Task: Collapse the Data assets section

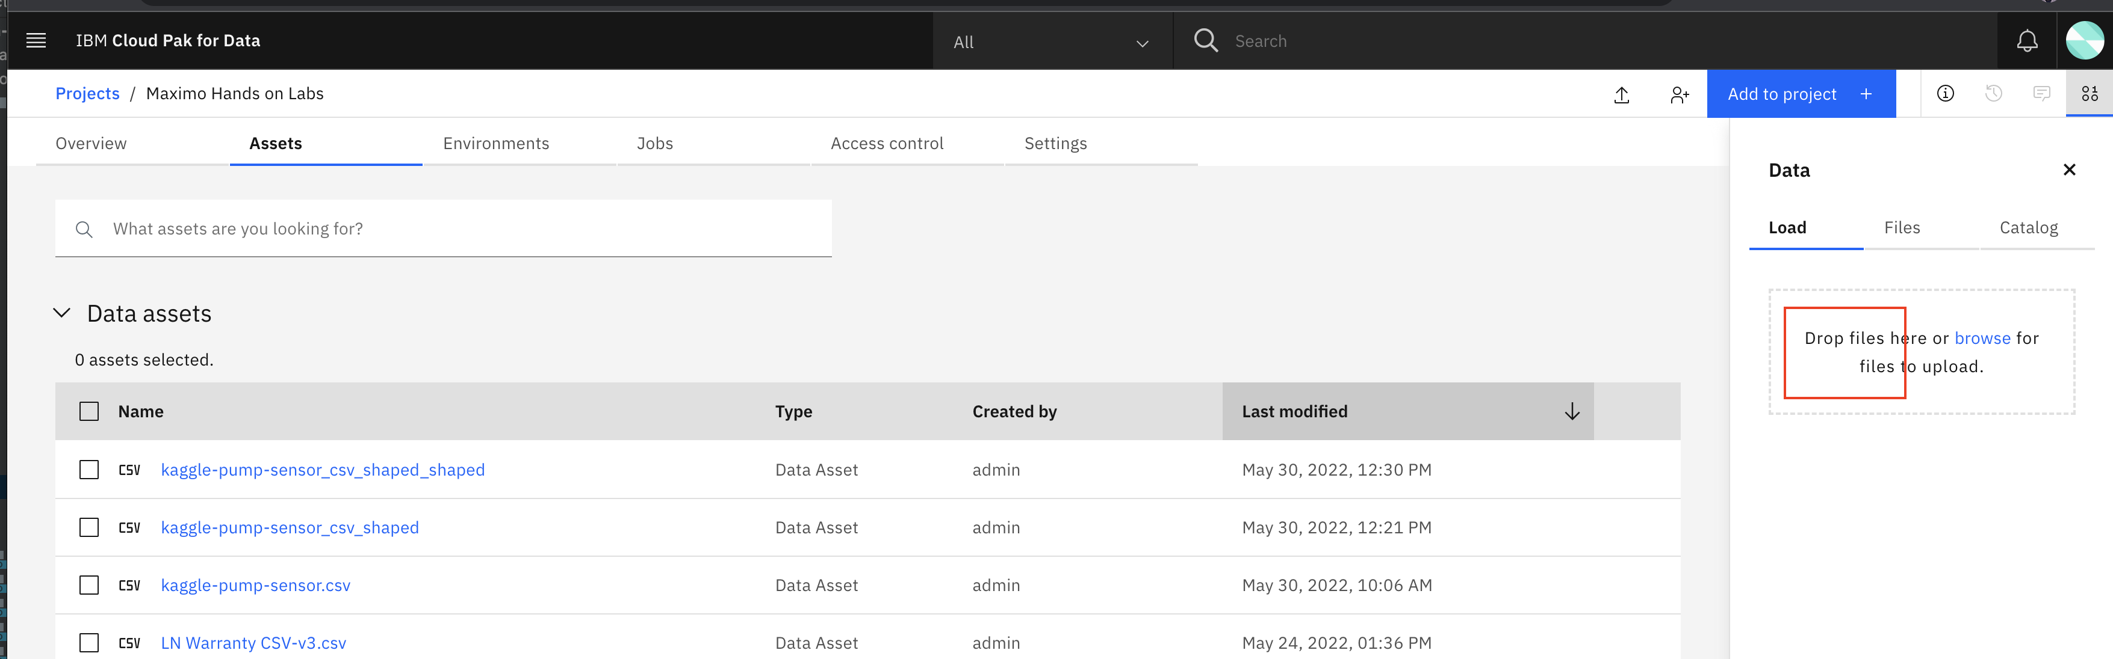Action: tap(61, 313)
